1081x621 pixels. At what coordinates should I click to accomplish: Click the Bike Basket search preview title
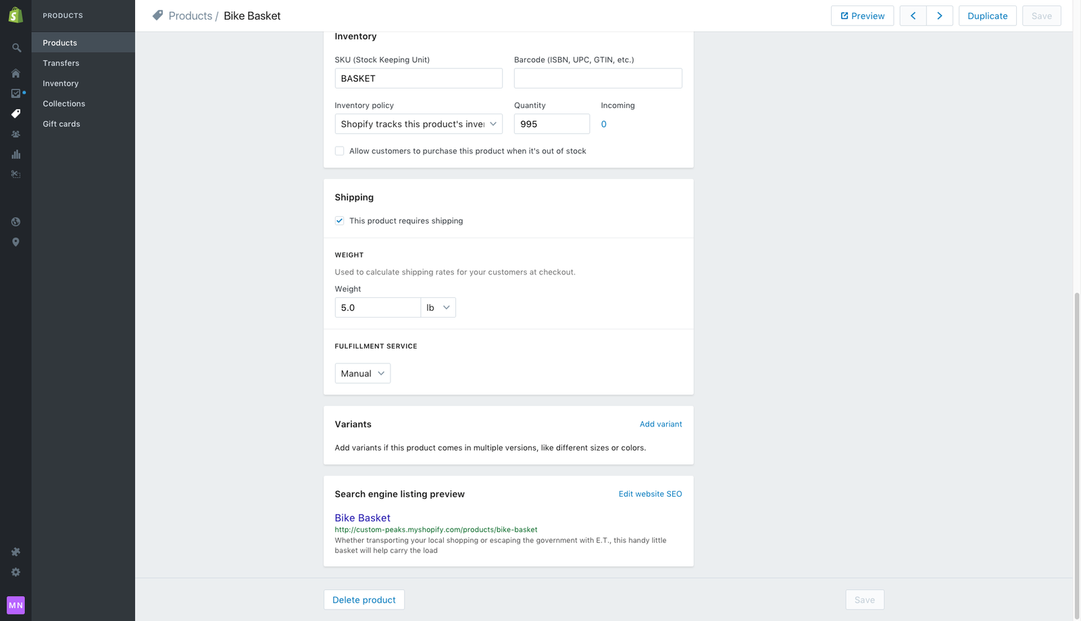coord(363,518)
